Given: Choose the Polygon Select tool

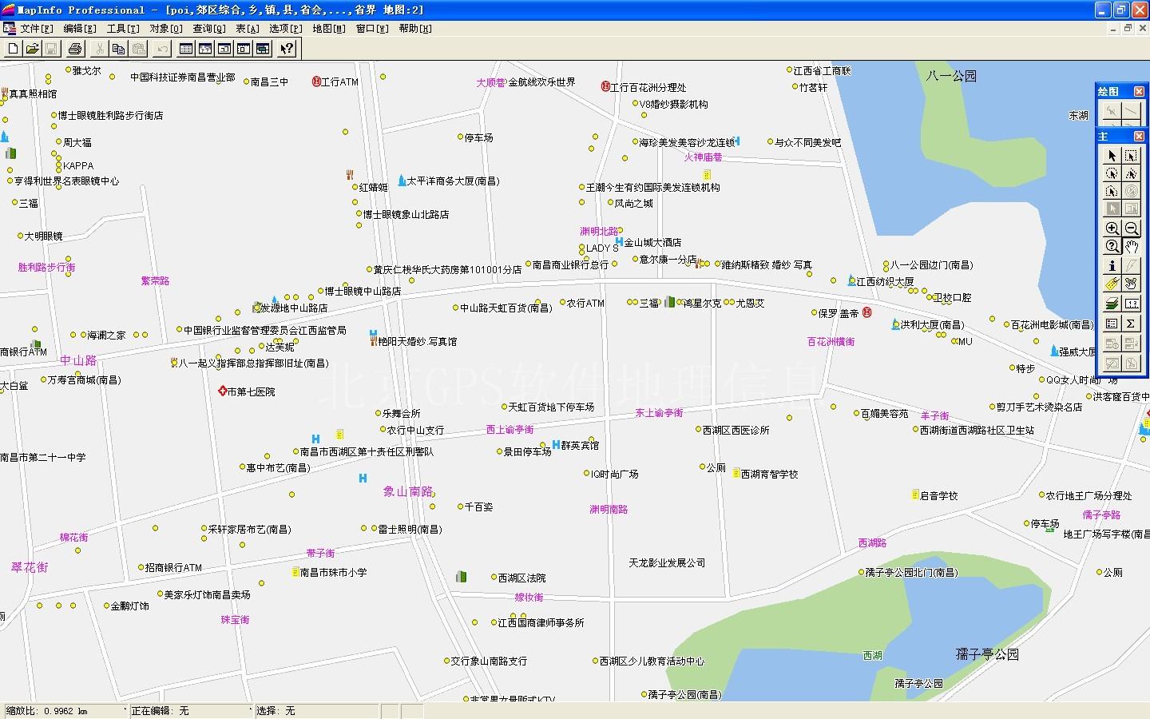Looking at the screenshot, I should click(x=1131, y=173).
